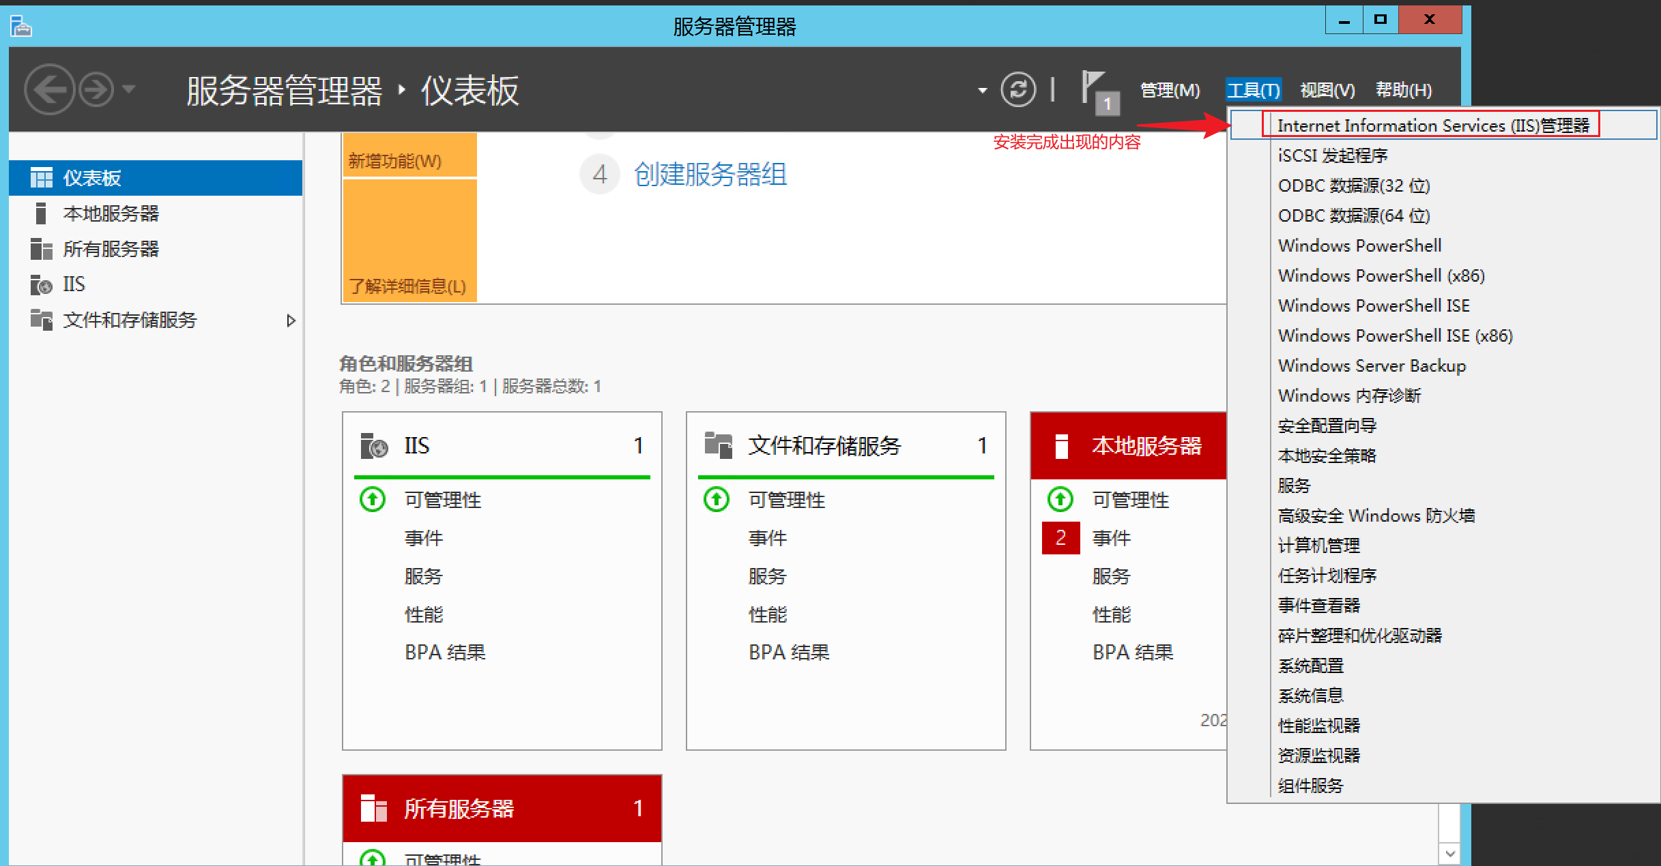Select 本地服务器 in left navigation

click(111, 213)
